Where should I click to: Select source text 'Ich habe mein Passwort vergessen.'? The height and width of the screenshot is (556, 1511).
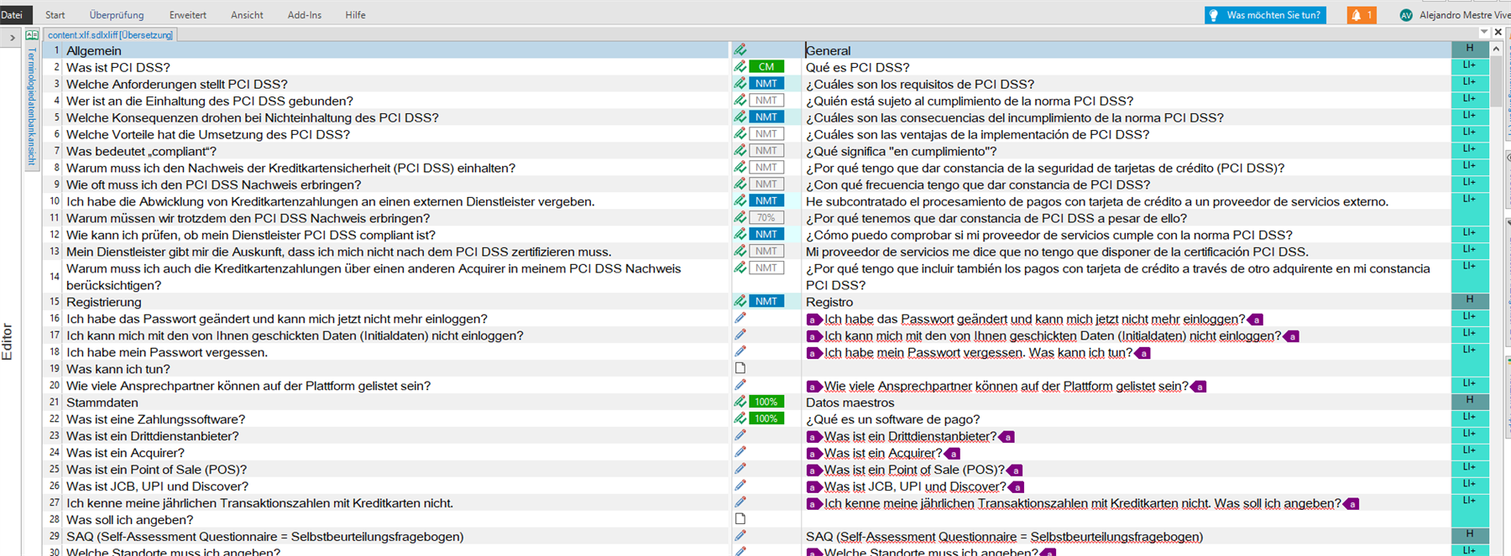pos(167,353)
